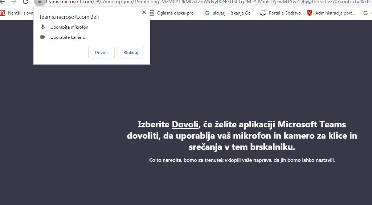Close the teams.microsoft.com permission popup
This screenshot has height=205, width=372.
[144, 12]
